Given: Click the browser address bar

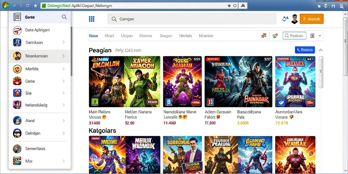Looking at the screenshot, I should point(139,5).
